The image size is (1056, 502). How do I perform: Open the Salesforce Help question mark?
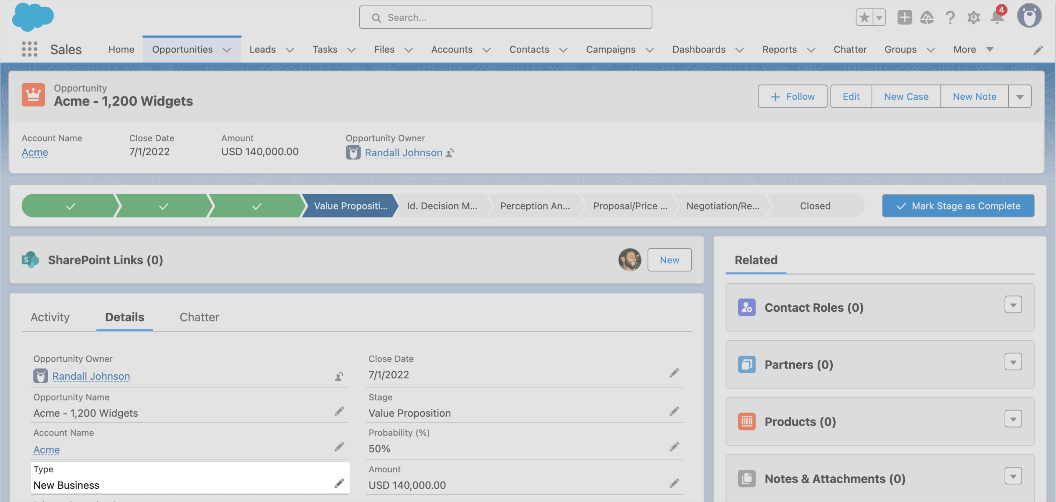coord(950,18)
